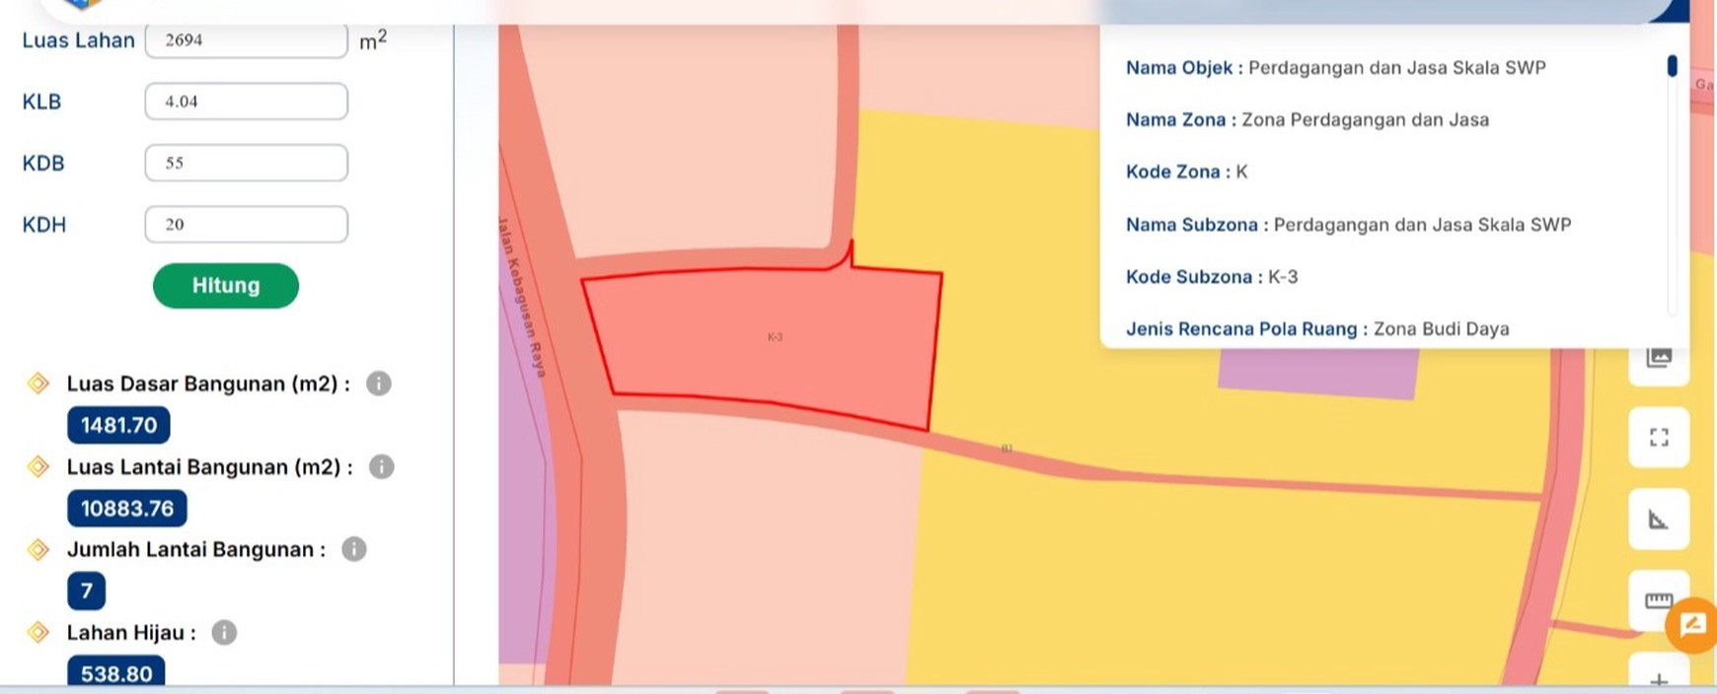
Task: Click the fullscreen map icon
Action: click(x=1659, y=437)
